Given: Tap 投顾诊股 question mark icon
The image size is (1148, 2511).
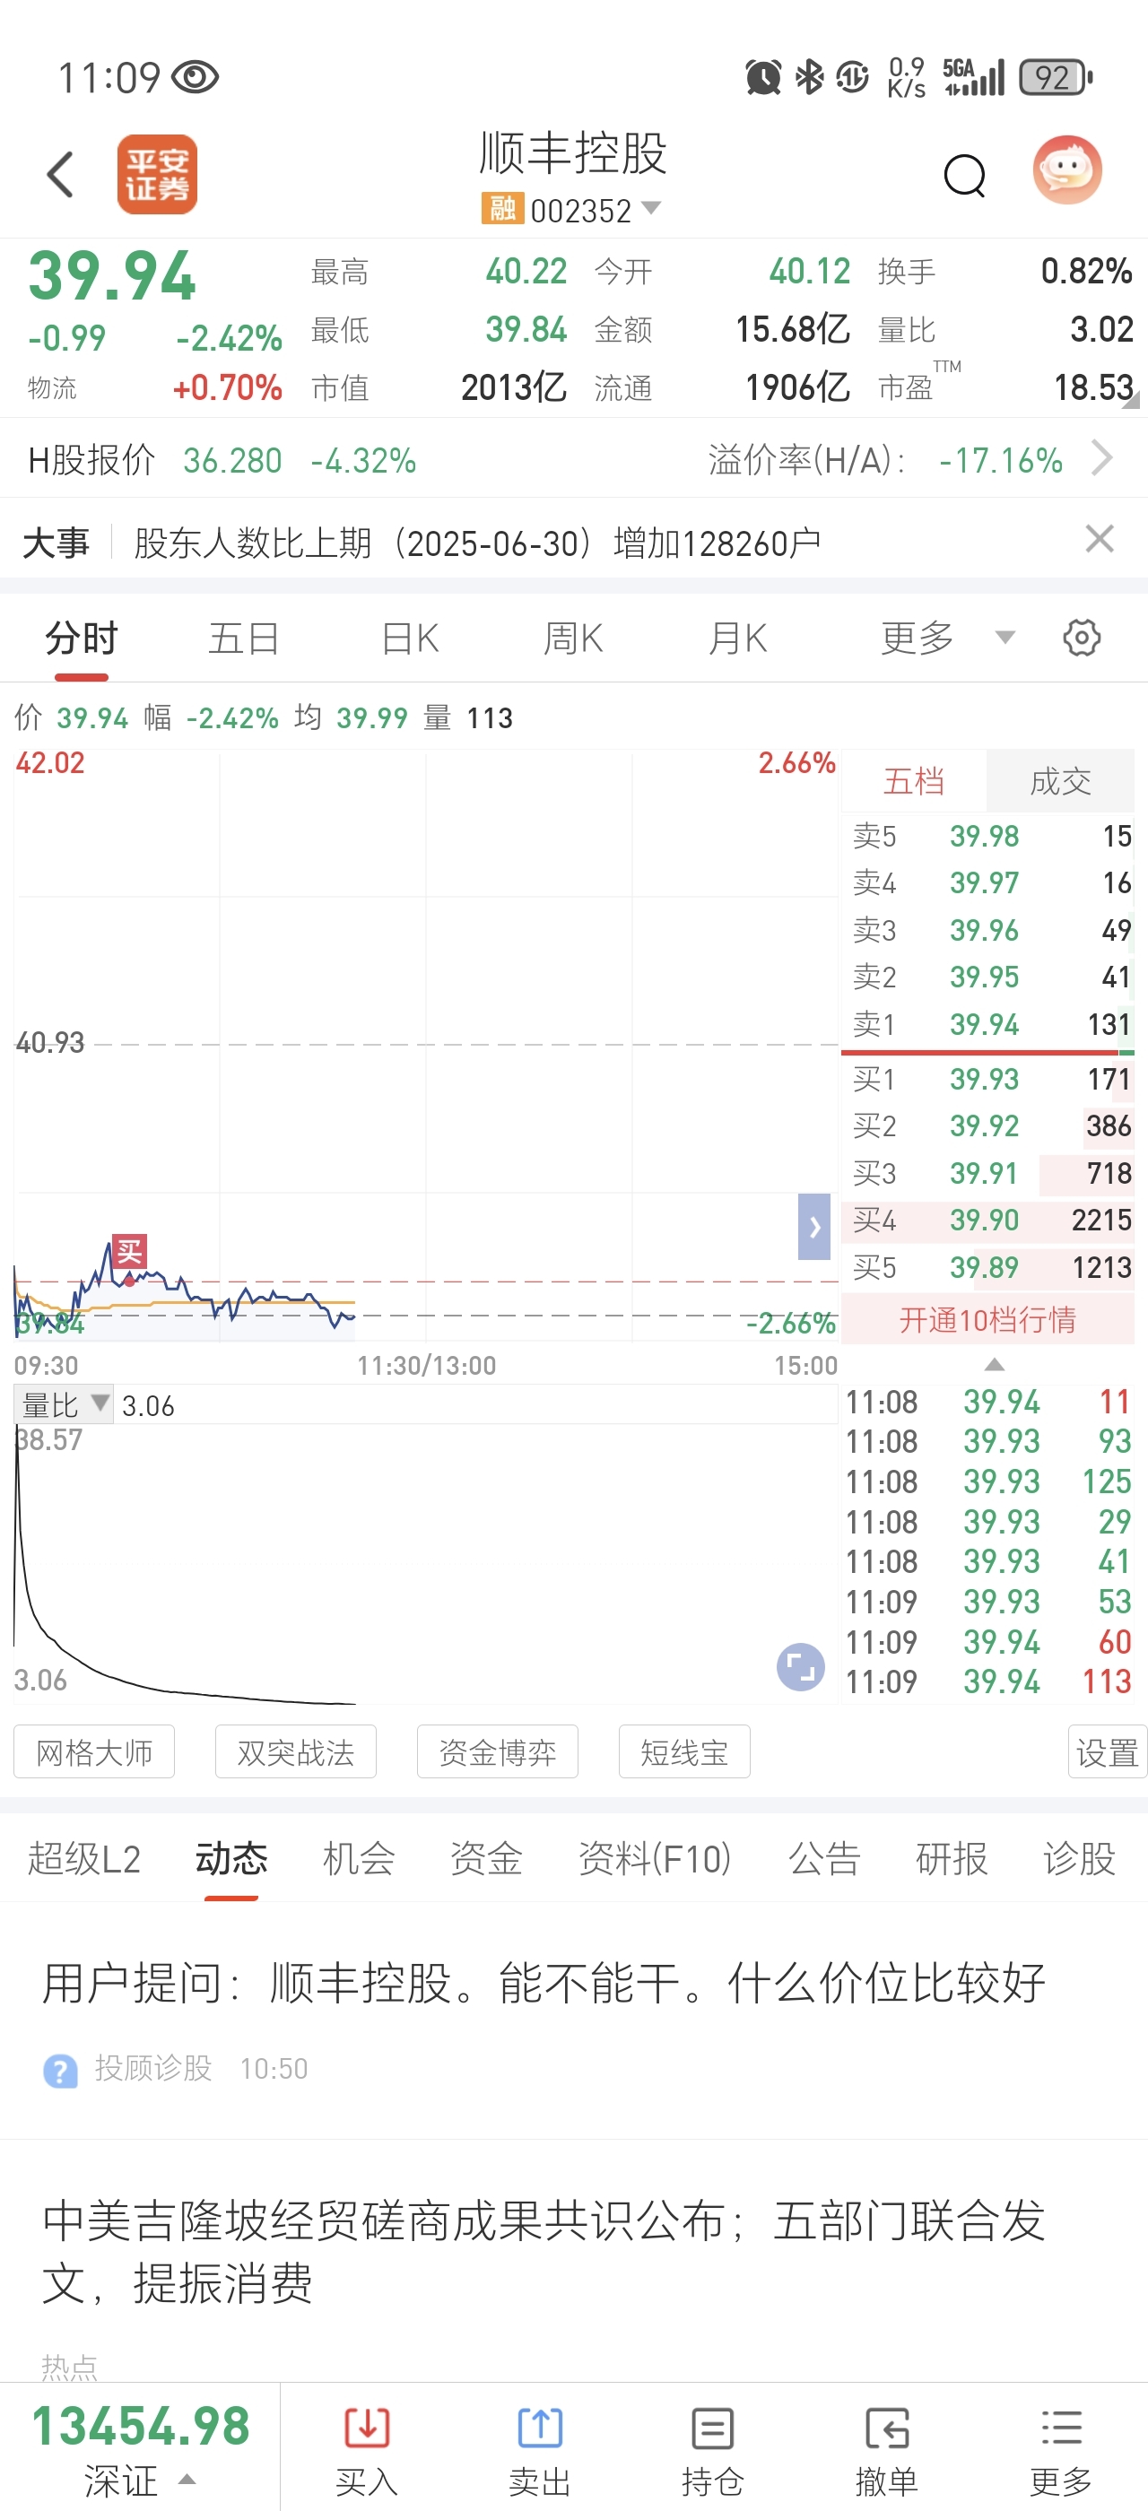Looking at the screenshot, I should click(x=60, y=2070).
